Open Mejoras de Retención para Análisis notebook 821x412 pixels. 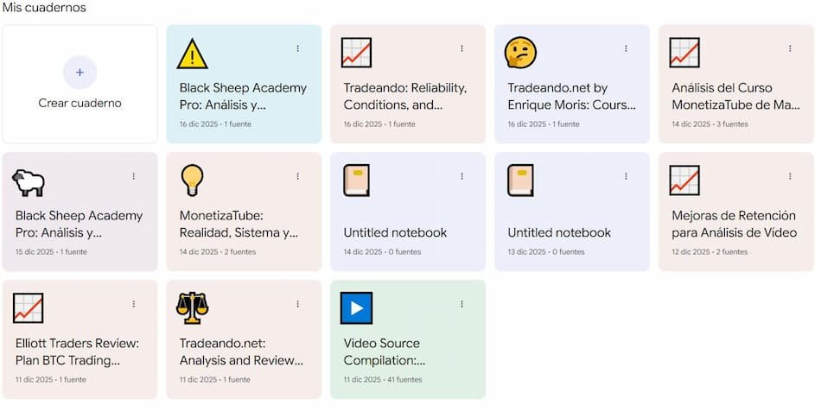735,224
